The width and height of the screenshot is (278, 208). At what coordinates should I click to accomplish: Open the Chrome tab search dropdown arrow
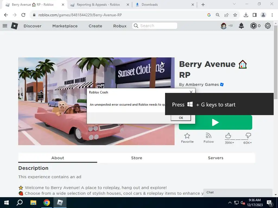[234, 4]
